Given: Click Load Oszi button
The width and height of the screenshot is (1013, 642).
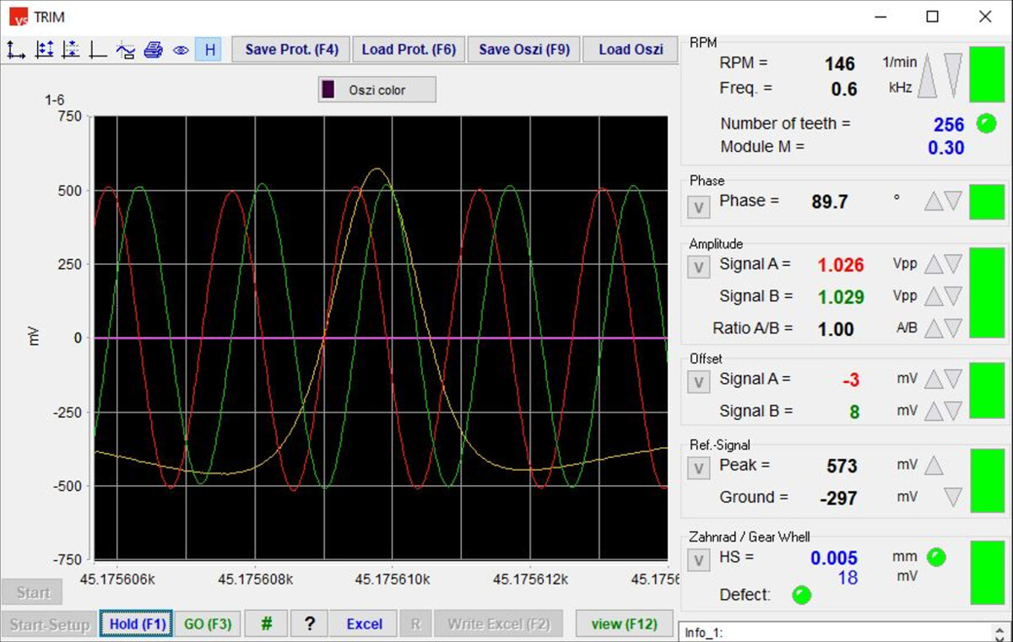Looking at the screenshot, I should [631, 50].
